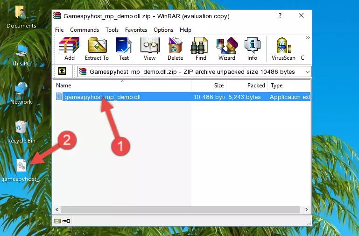Open the Find files tool
This screenshot has width=359, height=236.
click(x=201, y=49)
